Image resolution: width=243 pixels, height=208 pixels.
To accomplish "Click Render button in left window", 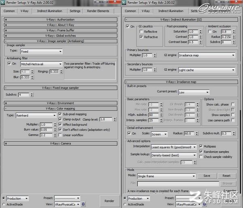I will (109, 201).
